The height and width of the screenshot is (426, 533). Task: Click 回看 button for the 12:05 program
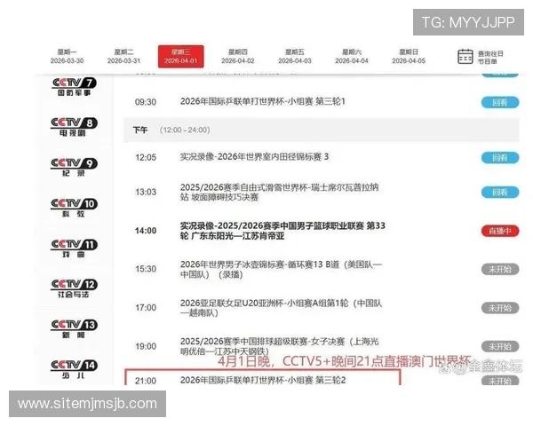[x=500, y=158]
